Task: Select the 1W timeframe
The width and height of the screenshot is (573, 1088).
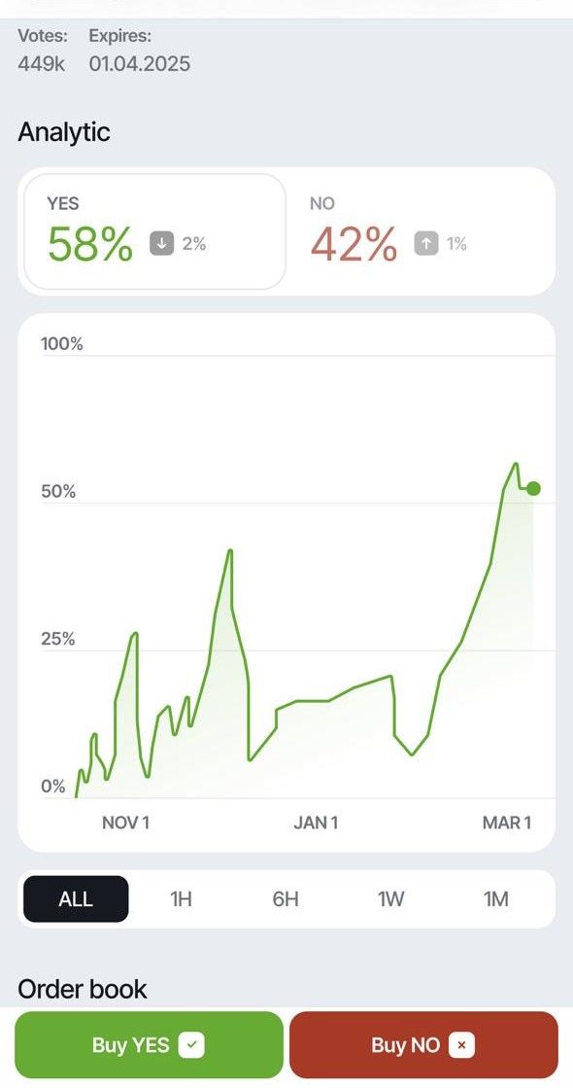Action: tap(390, 899)
